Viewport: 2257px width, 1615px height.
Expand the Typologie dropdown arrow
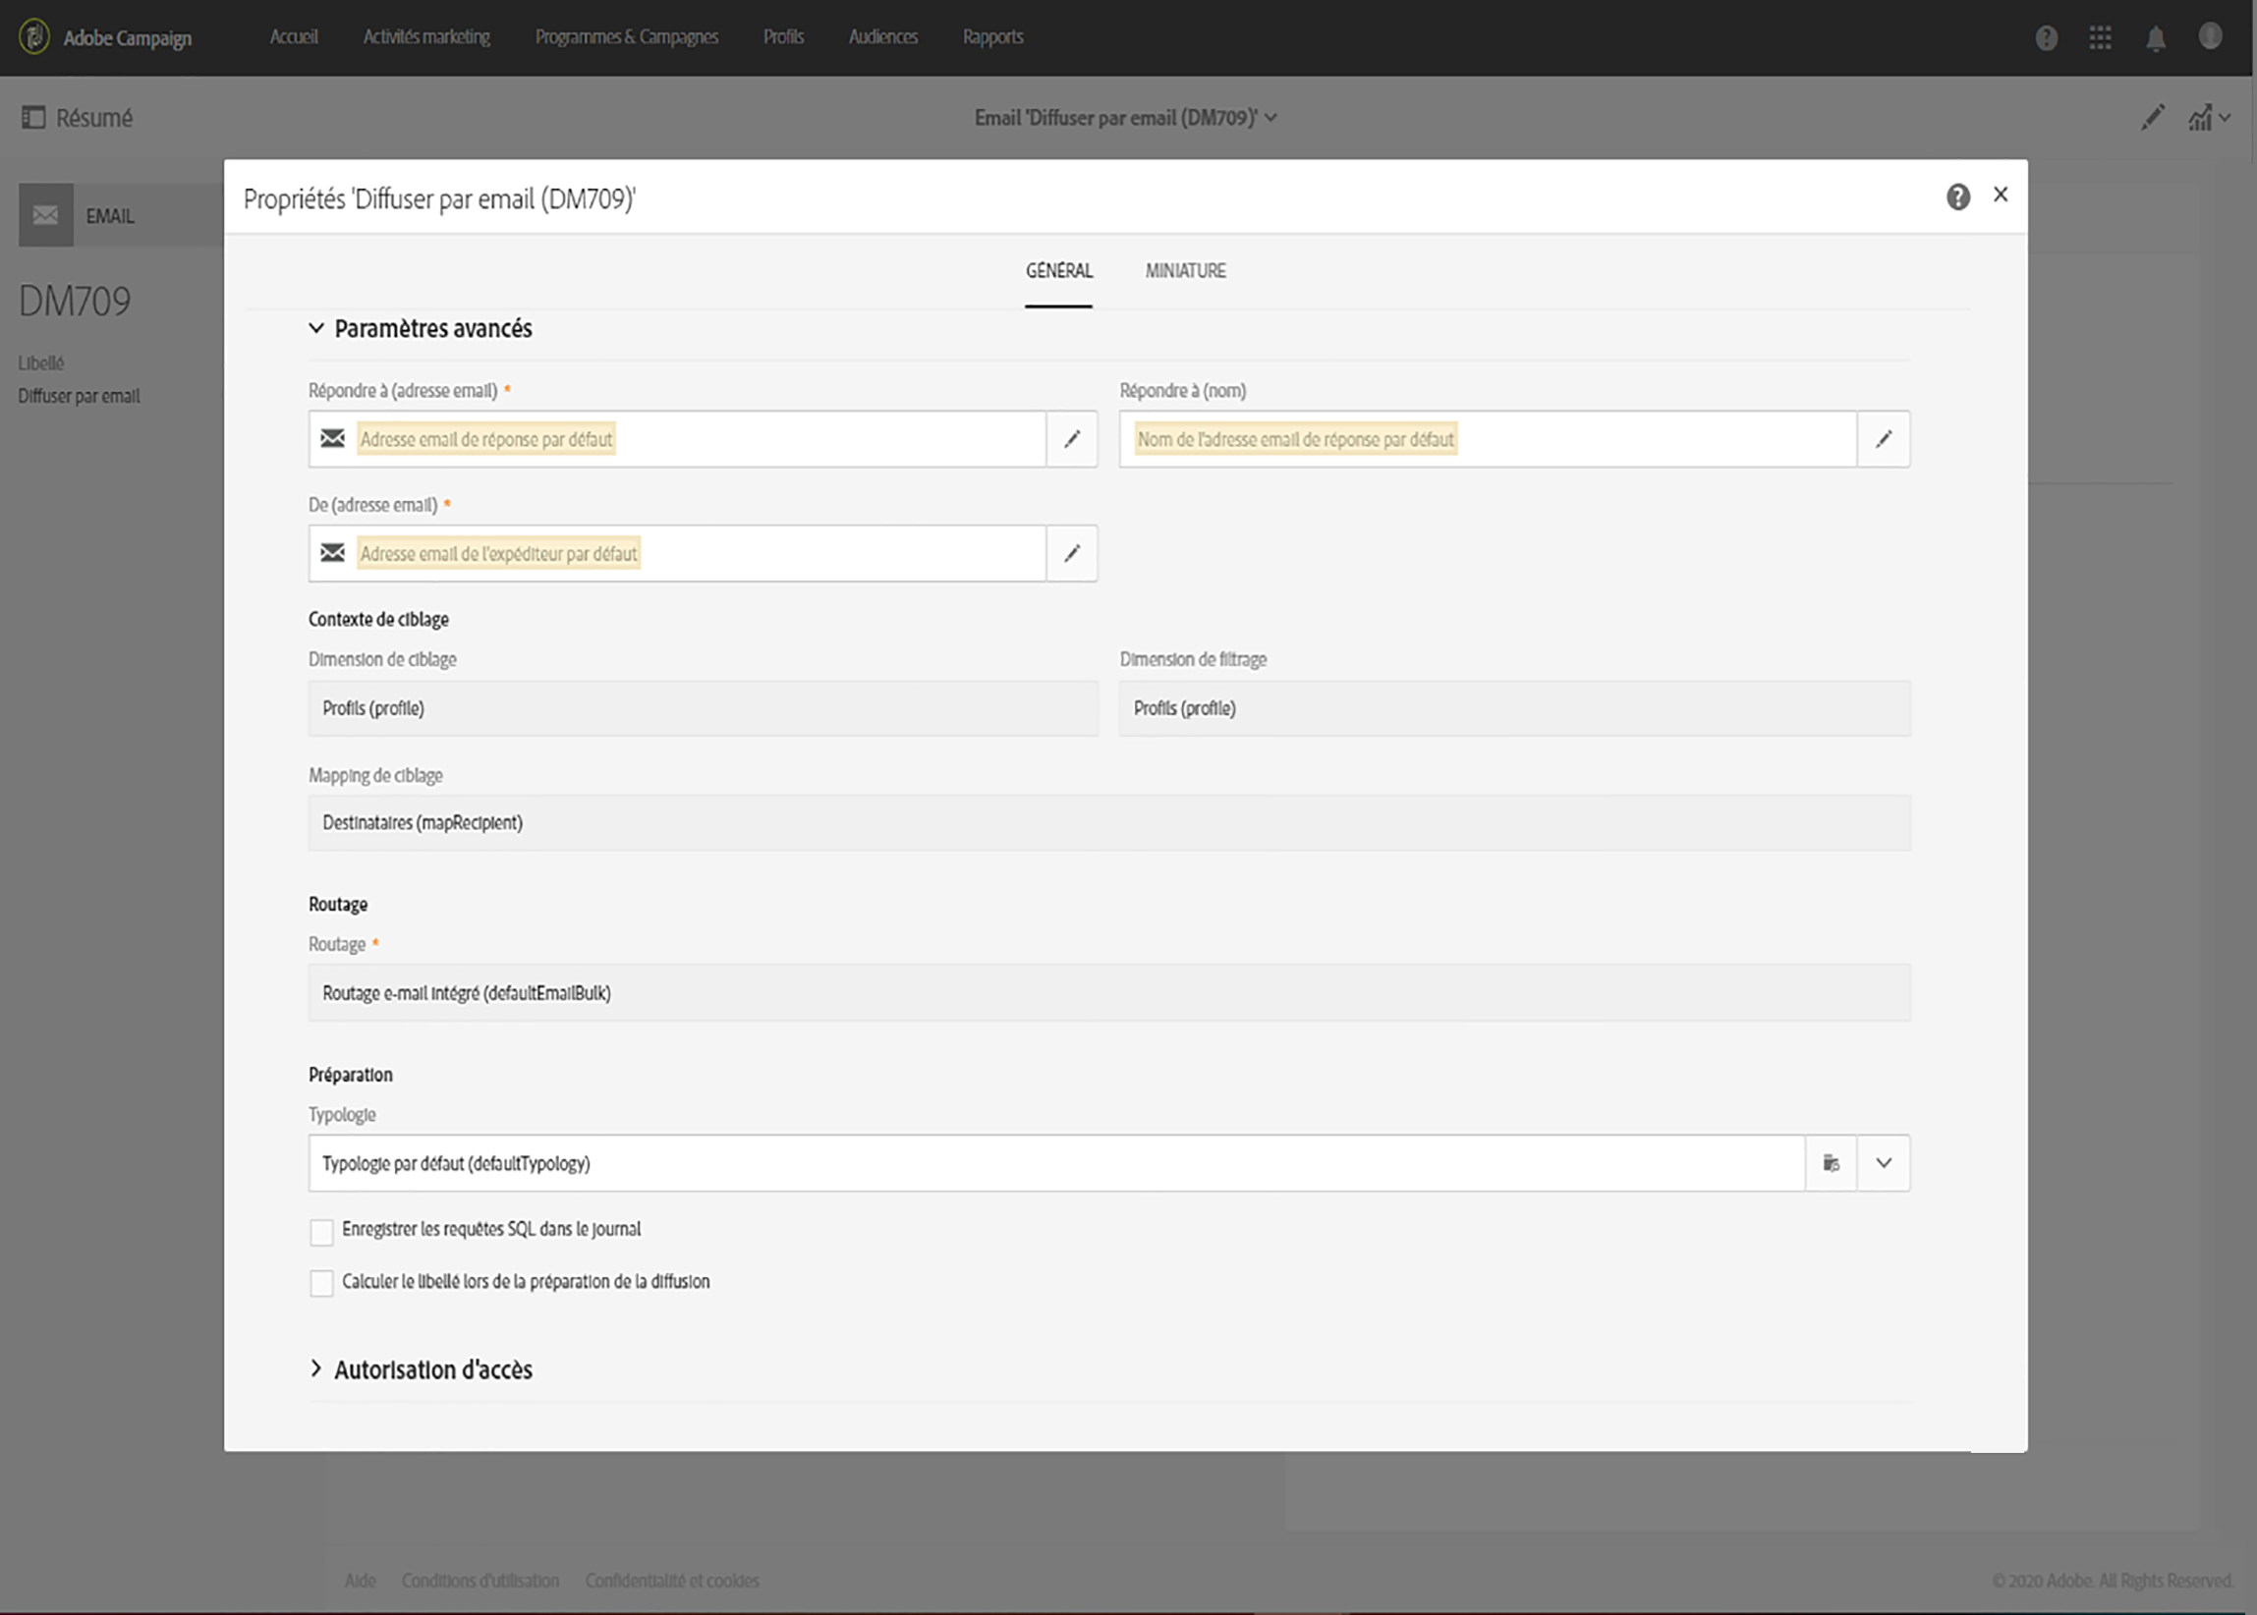coord(1883,1162)
